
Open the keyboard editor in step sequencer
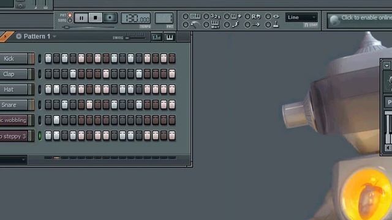(170, 37)
